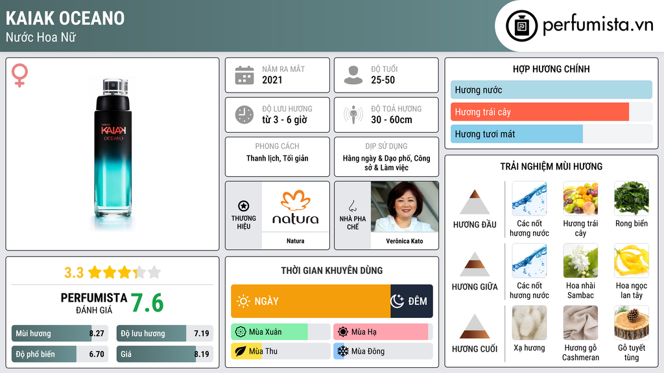664x373 pixels.
Task: Click the sun icon in Ngày bar
Action: [243, 301]
